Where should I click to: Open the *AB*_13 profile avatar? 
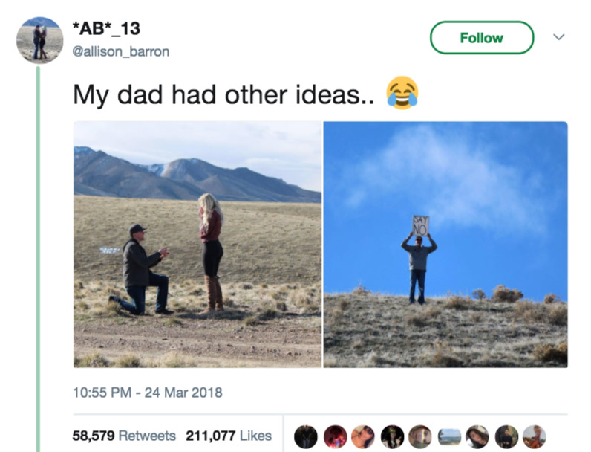(x=39, y=40)
